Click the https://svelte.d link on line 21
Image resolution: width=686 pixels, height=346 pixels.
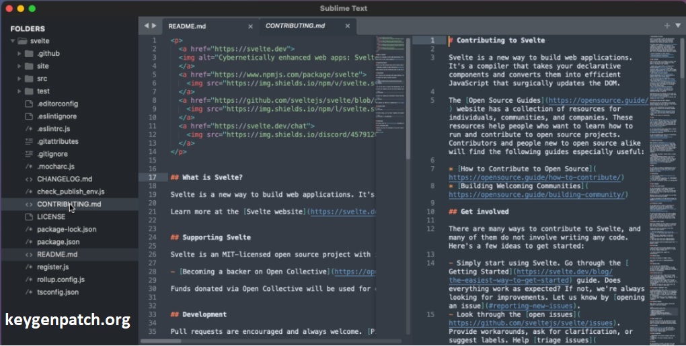tap(342, 212)
